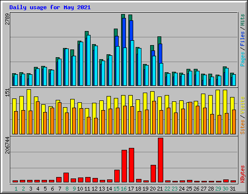
Task: Click day label 4 on x-axis
Action: click(38, 189)
